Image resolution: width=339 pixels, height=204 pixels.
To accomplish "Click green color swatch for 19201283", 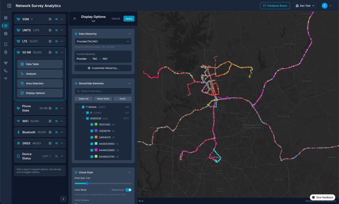I will pos(96,124).
